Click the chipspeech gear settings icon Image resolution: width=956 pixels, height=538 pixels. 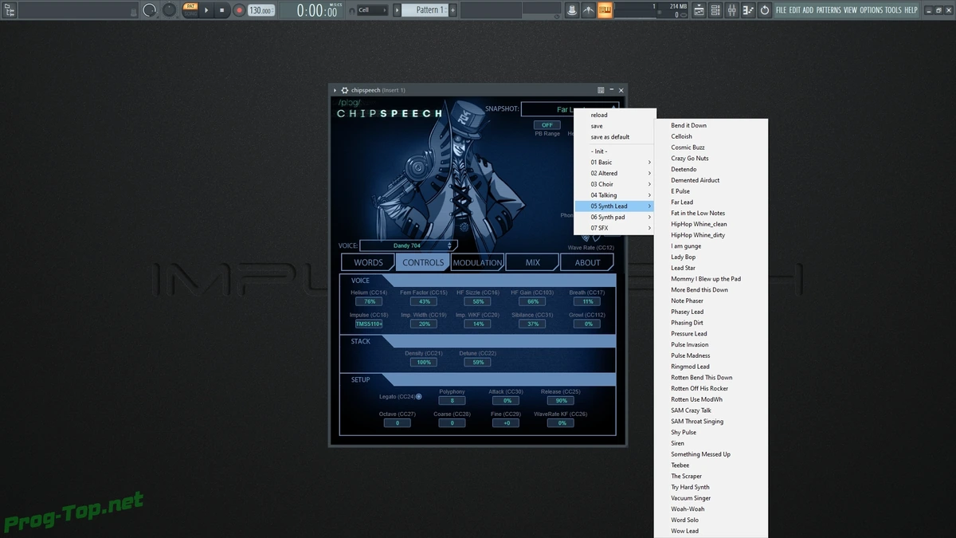point(345,90)
